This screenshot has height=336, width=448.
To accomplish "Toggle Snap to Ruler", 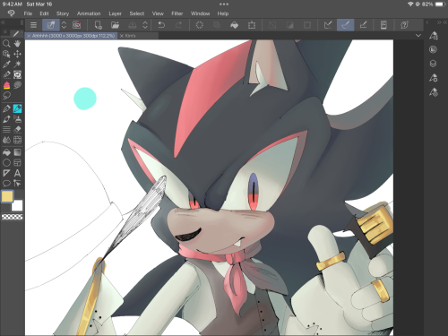I will point(328,25).
